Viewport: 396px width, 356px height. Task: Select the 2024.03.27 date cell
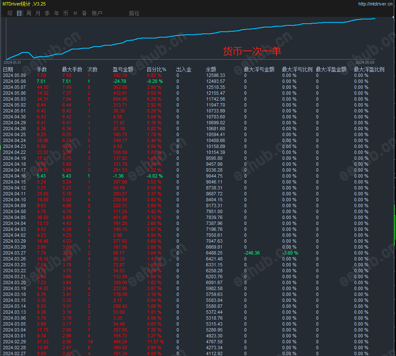coord(14,253)
